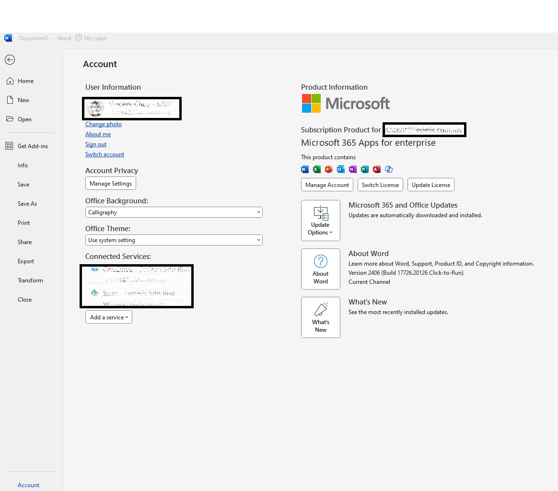558x491 pixels.
Task: Click the Switch account link
Action: click(x=105, y=154)
